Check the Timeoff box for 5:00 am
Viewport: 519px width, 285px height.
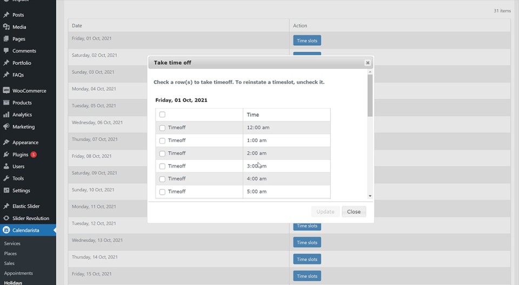(162, 192)
